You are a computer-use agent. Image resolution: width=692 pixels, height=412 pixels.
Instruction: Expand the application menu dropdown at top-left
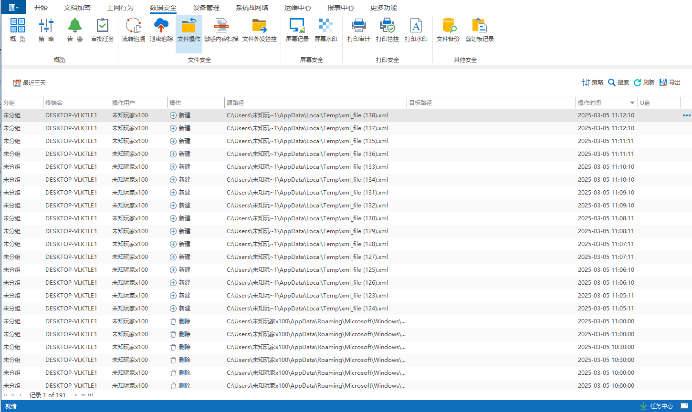14,7
